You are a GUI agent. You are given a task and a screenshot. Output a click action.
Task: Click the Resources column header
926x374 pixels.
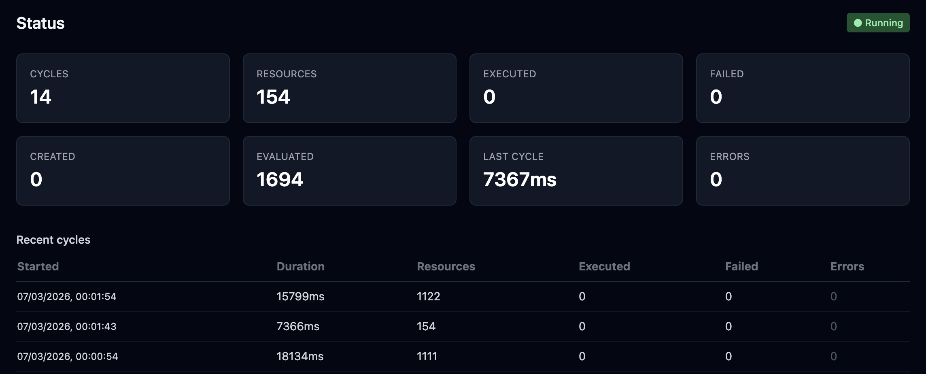pyautogui.click(x=446, y=266)
